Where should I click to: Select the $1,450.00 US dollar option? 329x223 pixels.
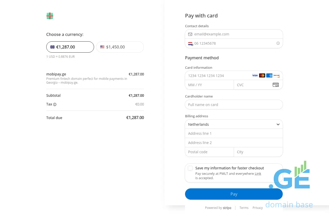click(x=120, y=47)
